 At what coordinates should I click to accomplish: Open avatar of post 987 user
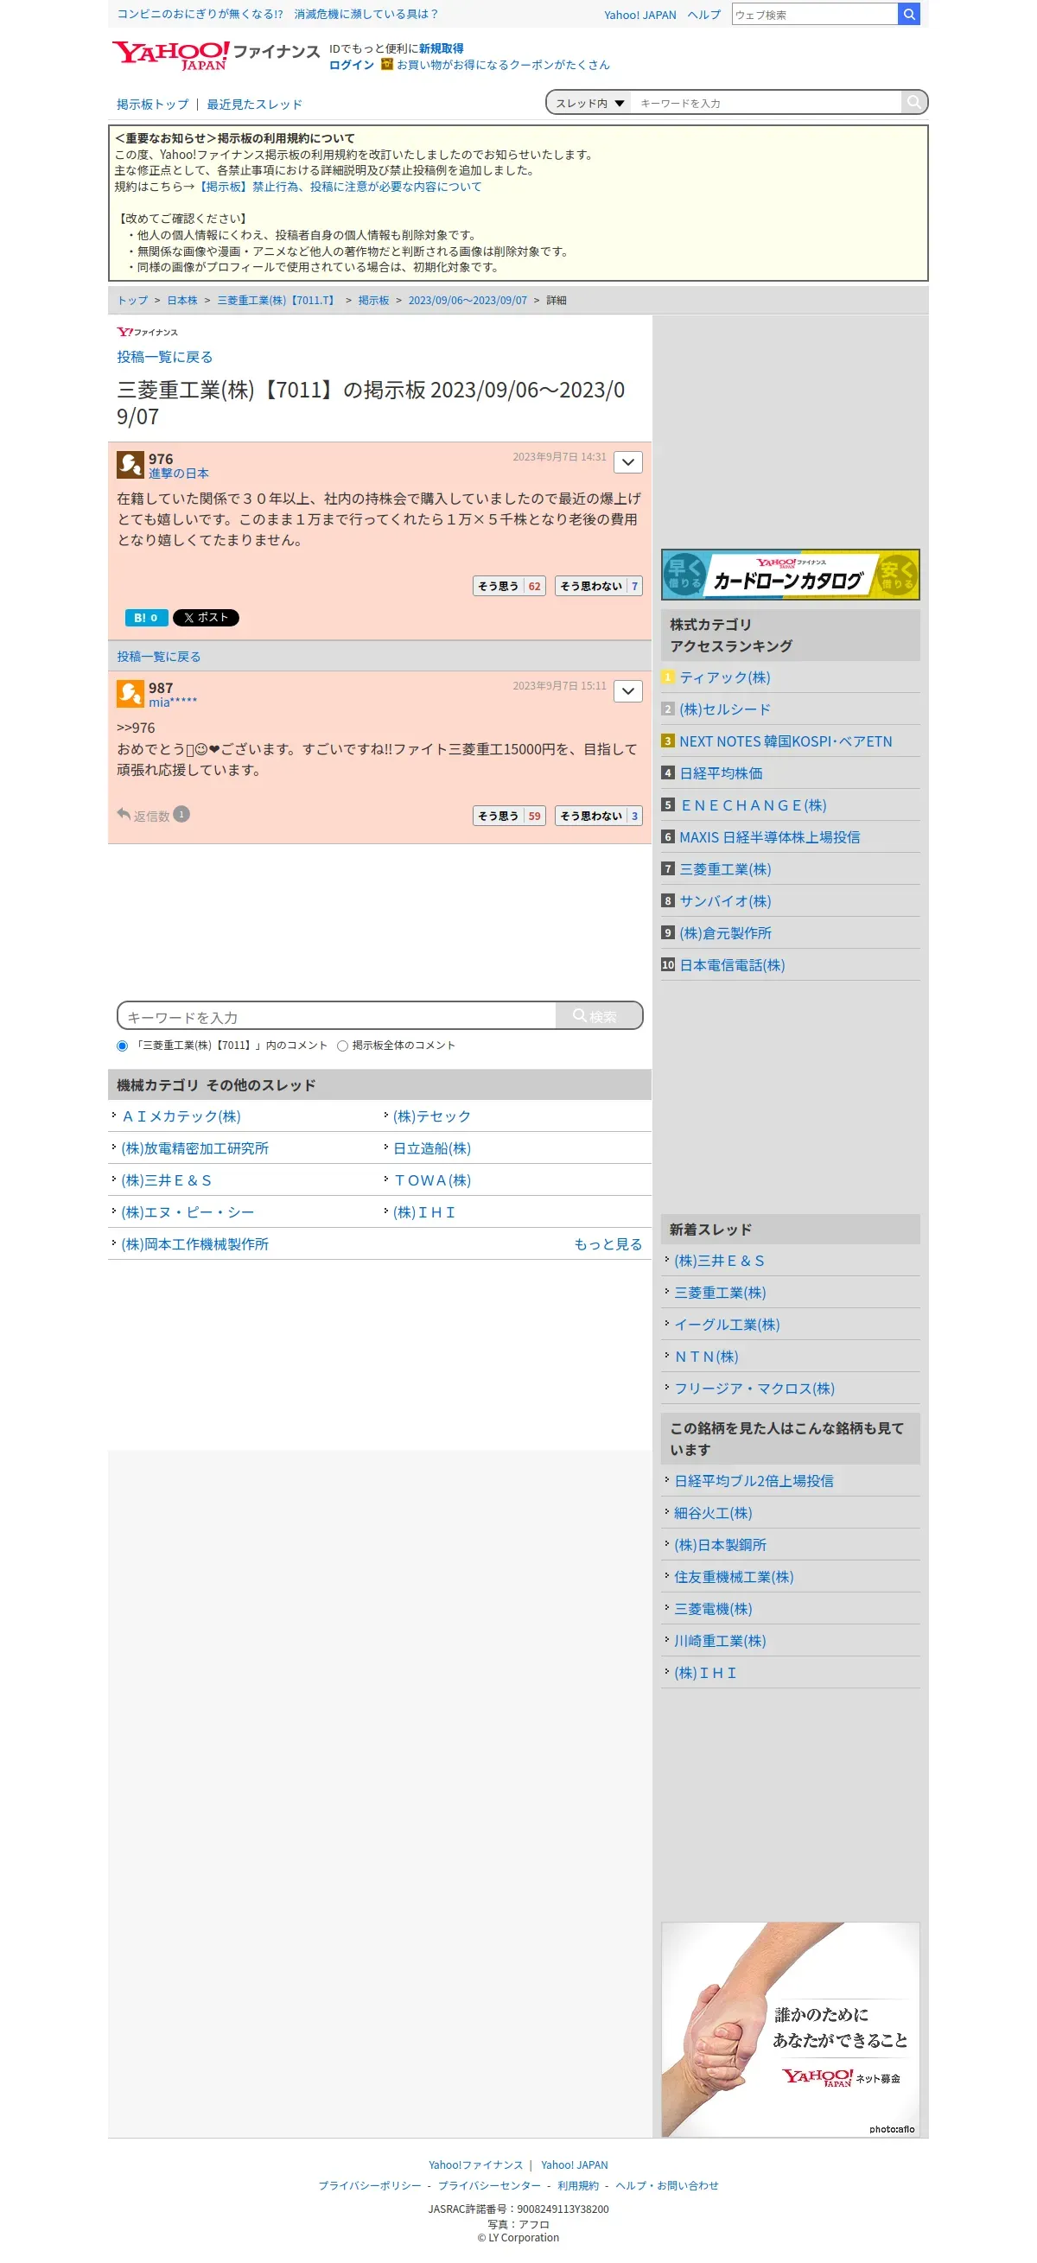[x=130, y=693]
